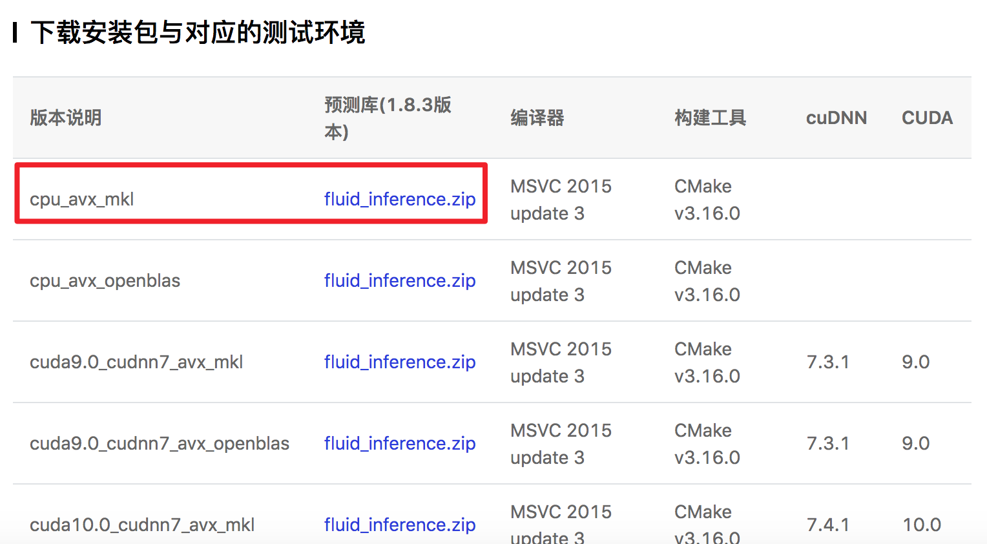Screen dimensions: 987x544
Task: Click the cuda10.0_cudnn7_avx_mkl version label
Action: pyautogui.click(x=142, y=525)
